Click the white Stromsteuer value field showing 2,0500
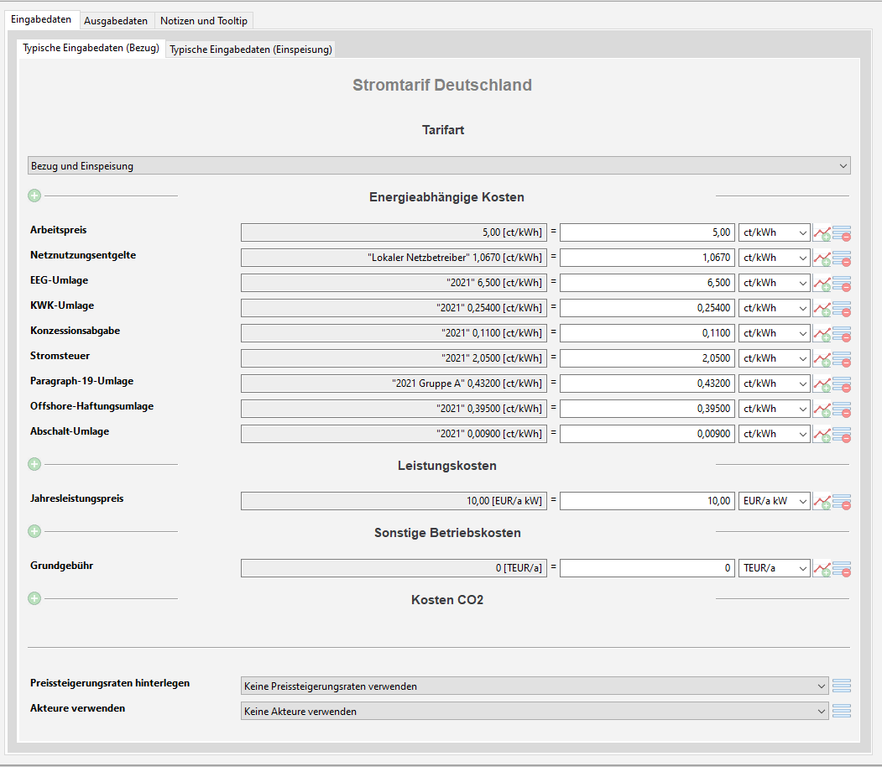 click(647, 359)
